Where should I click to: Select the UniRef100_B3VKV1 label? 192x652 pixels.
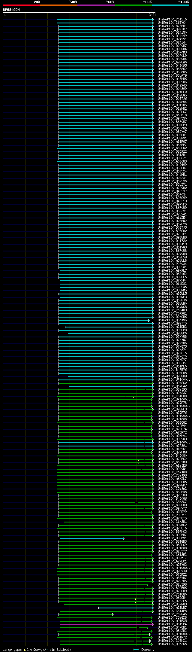tap(172, 139)
